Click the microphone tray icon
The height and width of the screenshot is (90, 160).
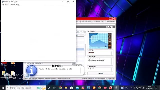(135, 88)
